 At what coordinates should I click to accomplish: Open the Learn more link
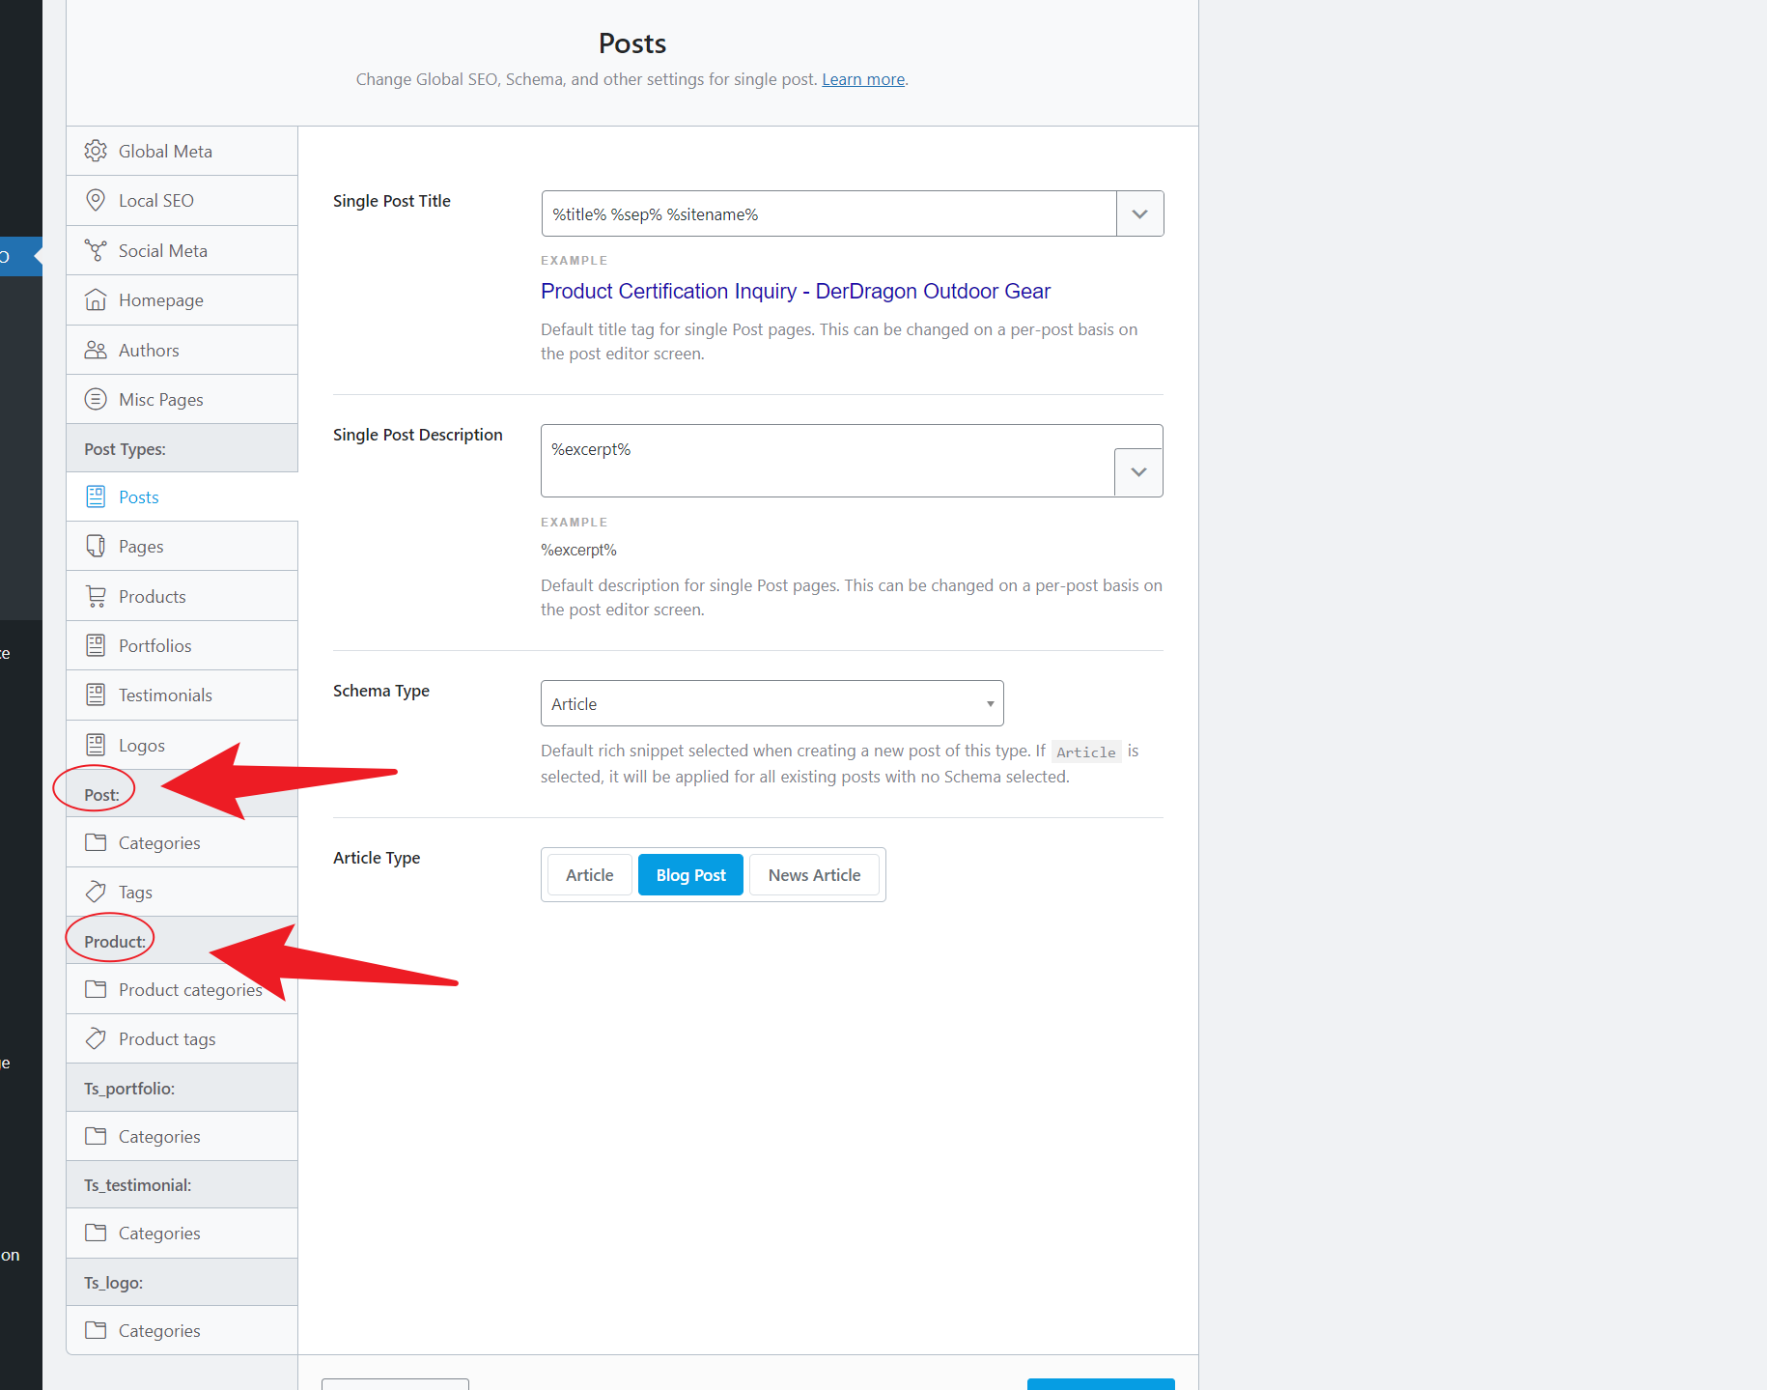[862, 79]
